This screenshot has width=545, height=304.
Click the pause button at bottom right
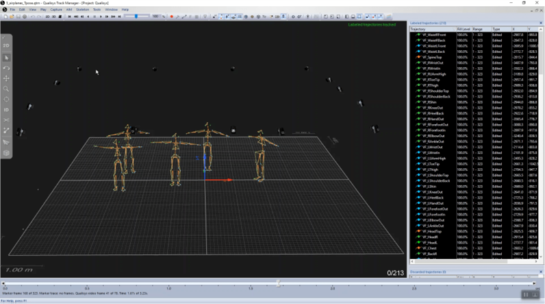(x=526, y=295)
